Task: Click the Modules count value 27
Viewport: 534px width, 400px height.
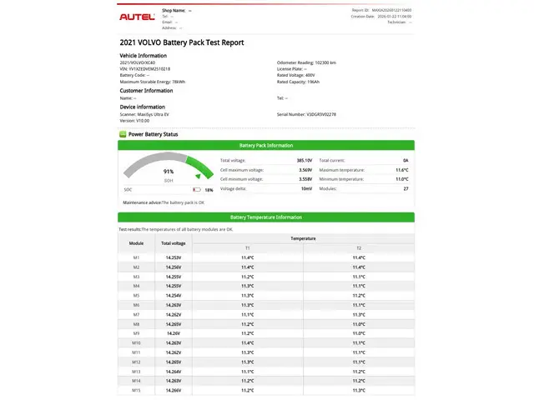Action: pyautogui.click(x=406, y=188)
